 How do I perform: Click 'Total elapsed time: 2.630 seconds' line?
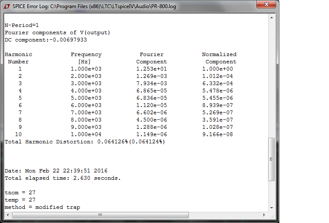63,178
